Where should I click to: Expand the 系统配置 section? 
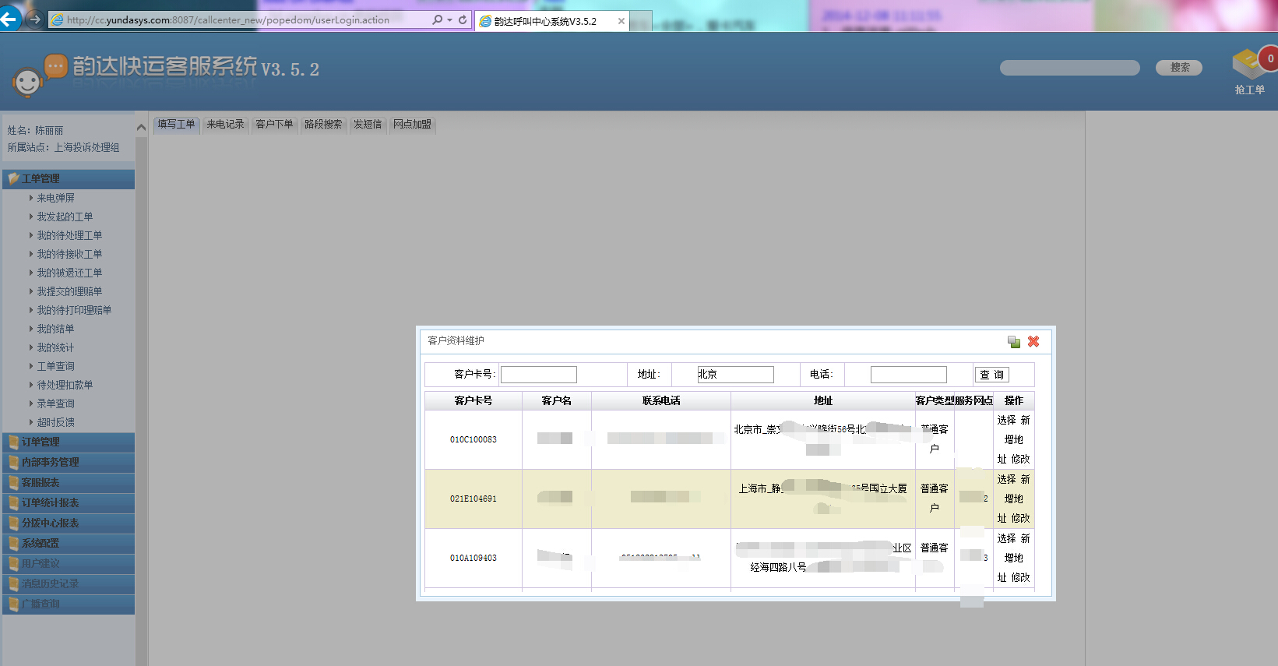(69, 544)
